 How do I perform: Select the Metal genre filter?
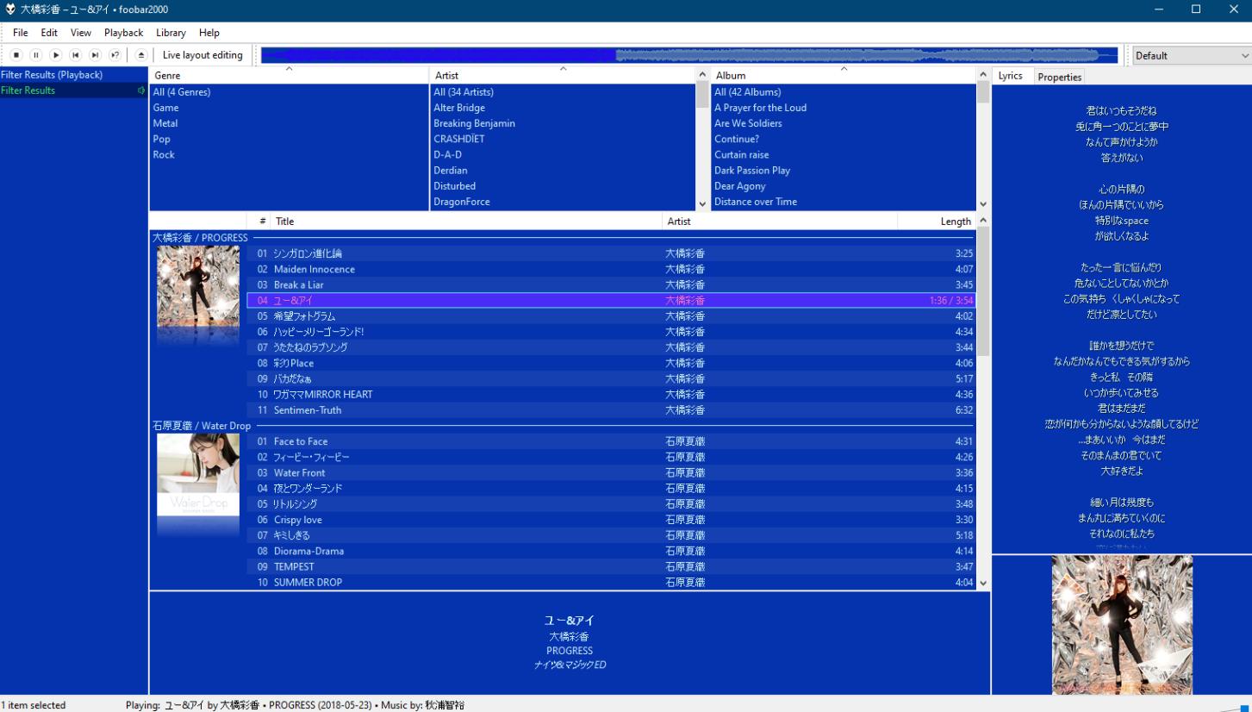click(x=165, y=123)
